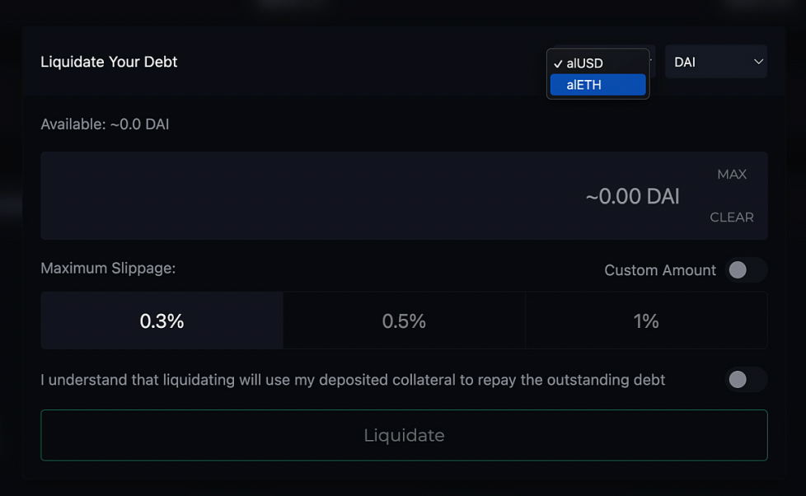This screenshot has height=496, width=806.
Task: Open the DAI token selector
Action: pyautogui.click(x=715, y=62)
